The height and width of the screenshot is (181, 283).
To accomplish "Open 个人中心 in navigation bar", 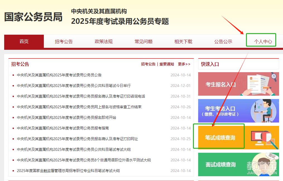I will pos(263,41).
